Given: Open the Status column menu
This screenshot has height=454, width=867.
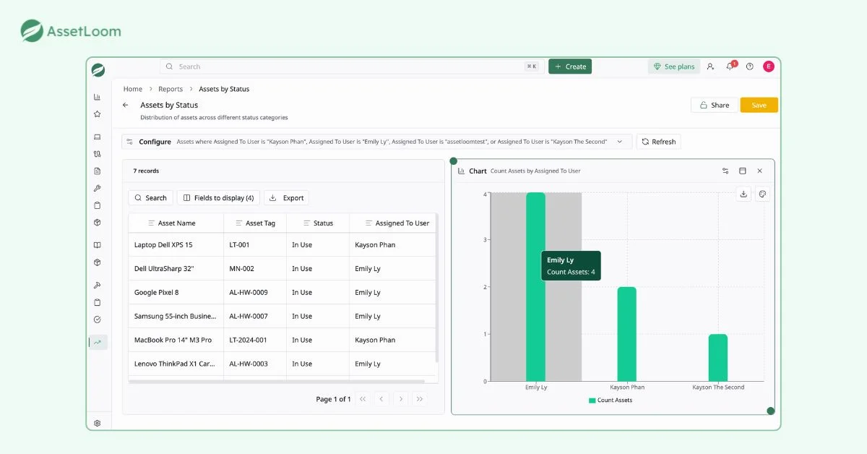Looking at the screenshot, I should [x=307, y=223].
